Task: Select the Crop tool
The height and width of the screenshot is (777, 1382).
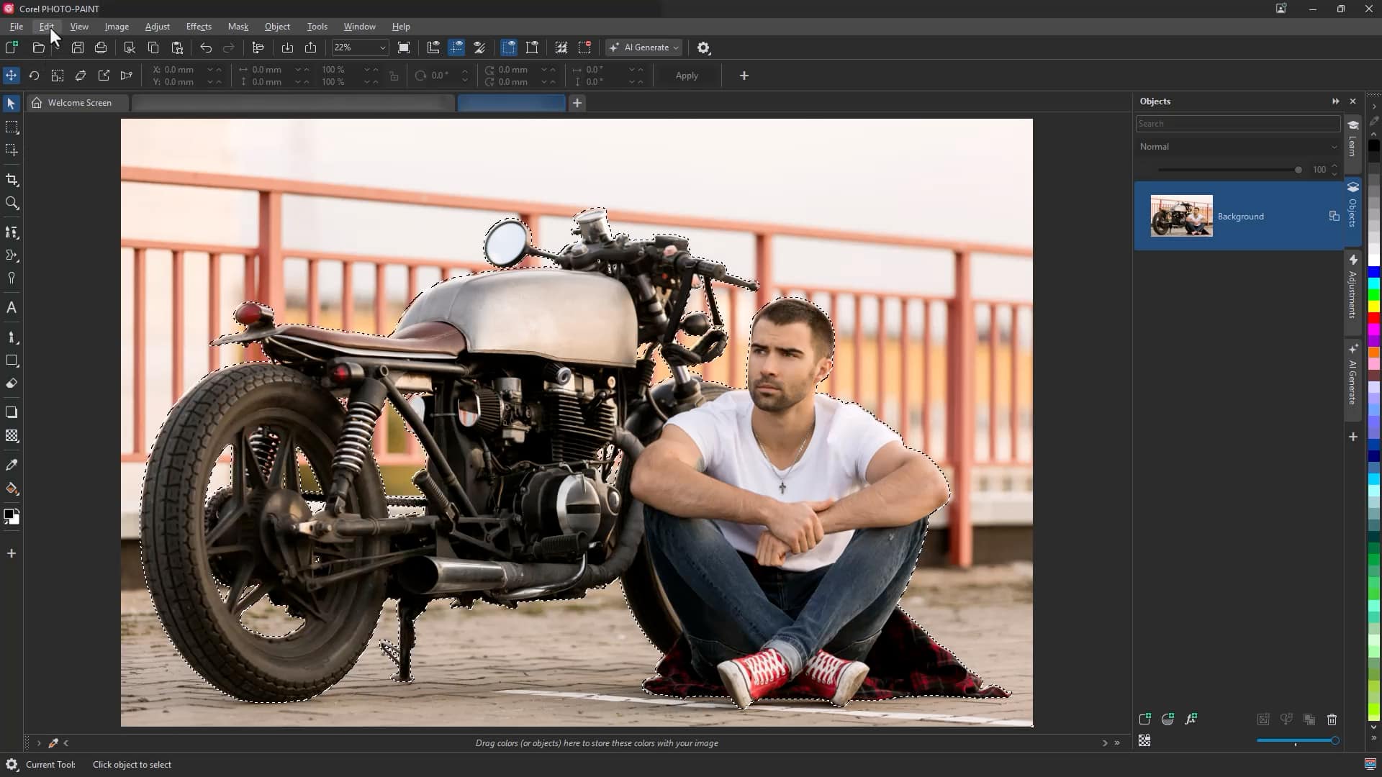Action: tap(12, 180)
